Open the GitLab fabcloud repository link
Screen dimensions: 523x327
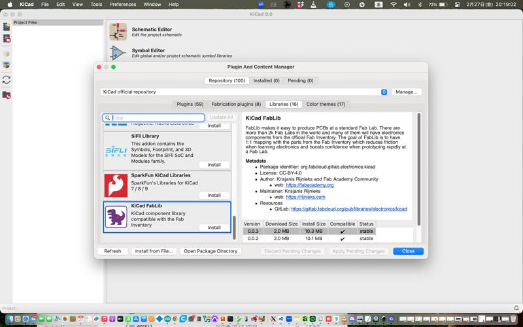[x=349, y=209]
